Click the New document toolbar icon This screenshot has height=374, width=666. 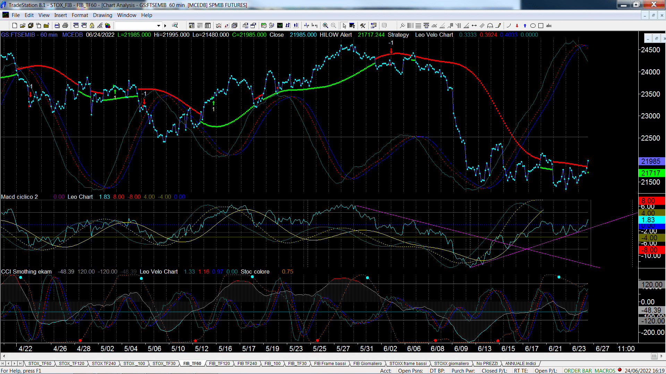15,26
